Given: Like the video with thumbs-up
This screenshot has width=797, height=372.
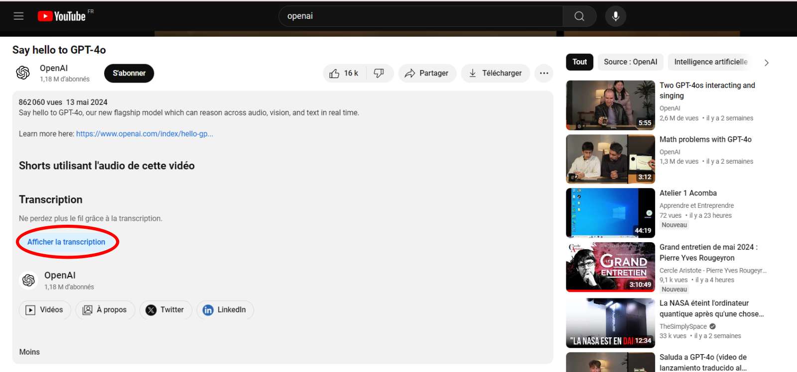Looking at the screenshot, I should click(x=334, y=73).
